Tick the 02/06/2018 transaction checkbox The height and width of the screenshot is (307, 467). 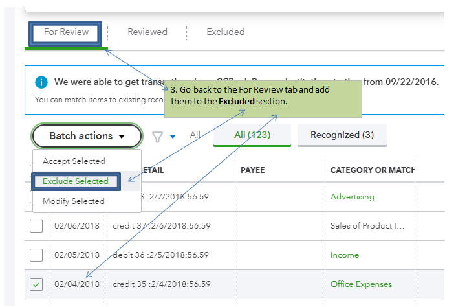[36, 226]
